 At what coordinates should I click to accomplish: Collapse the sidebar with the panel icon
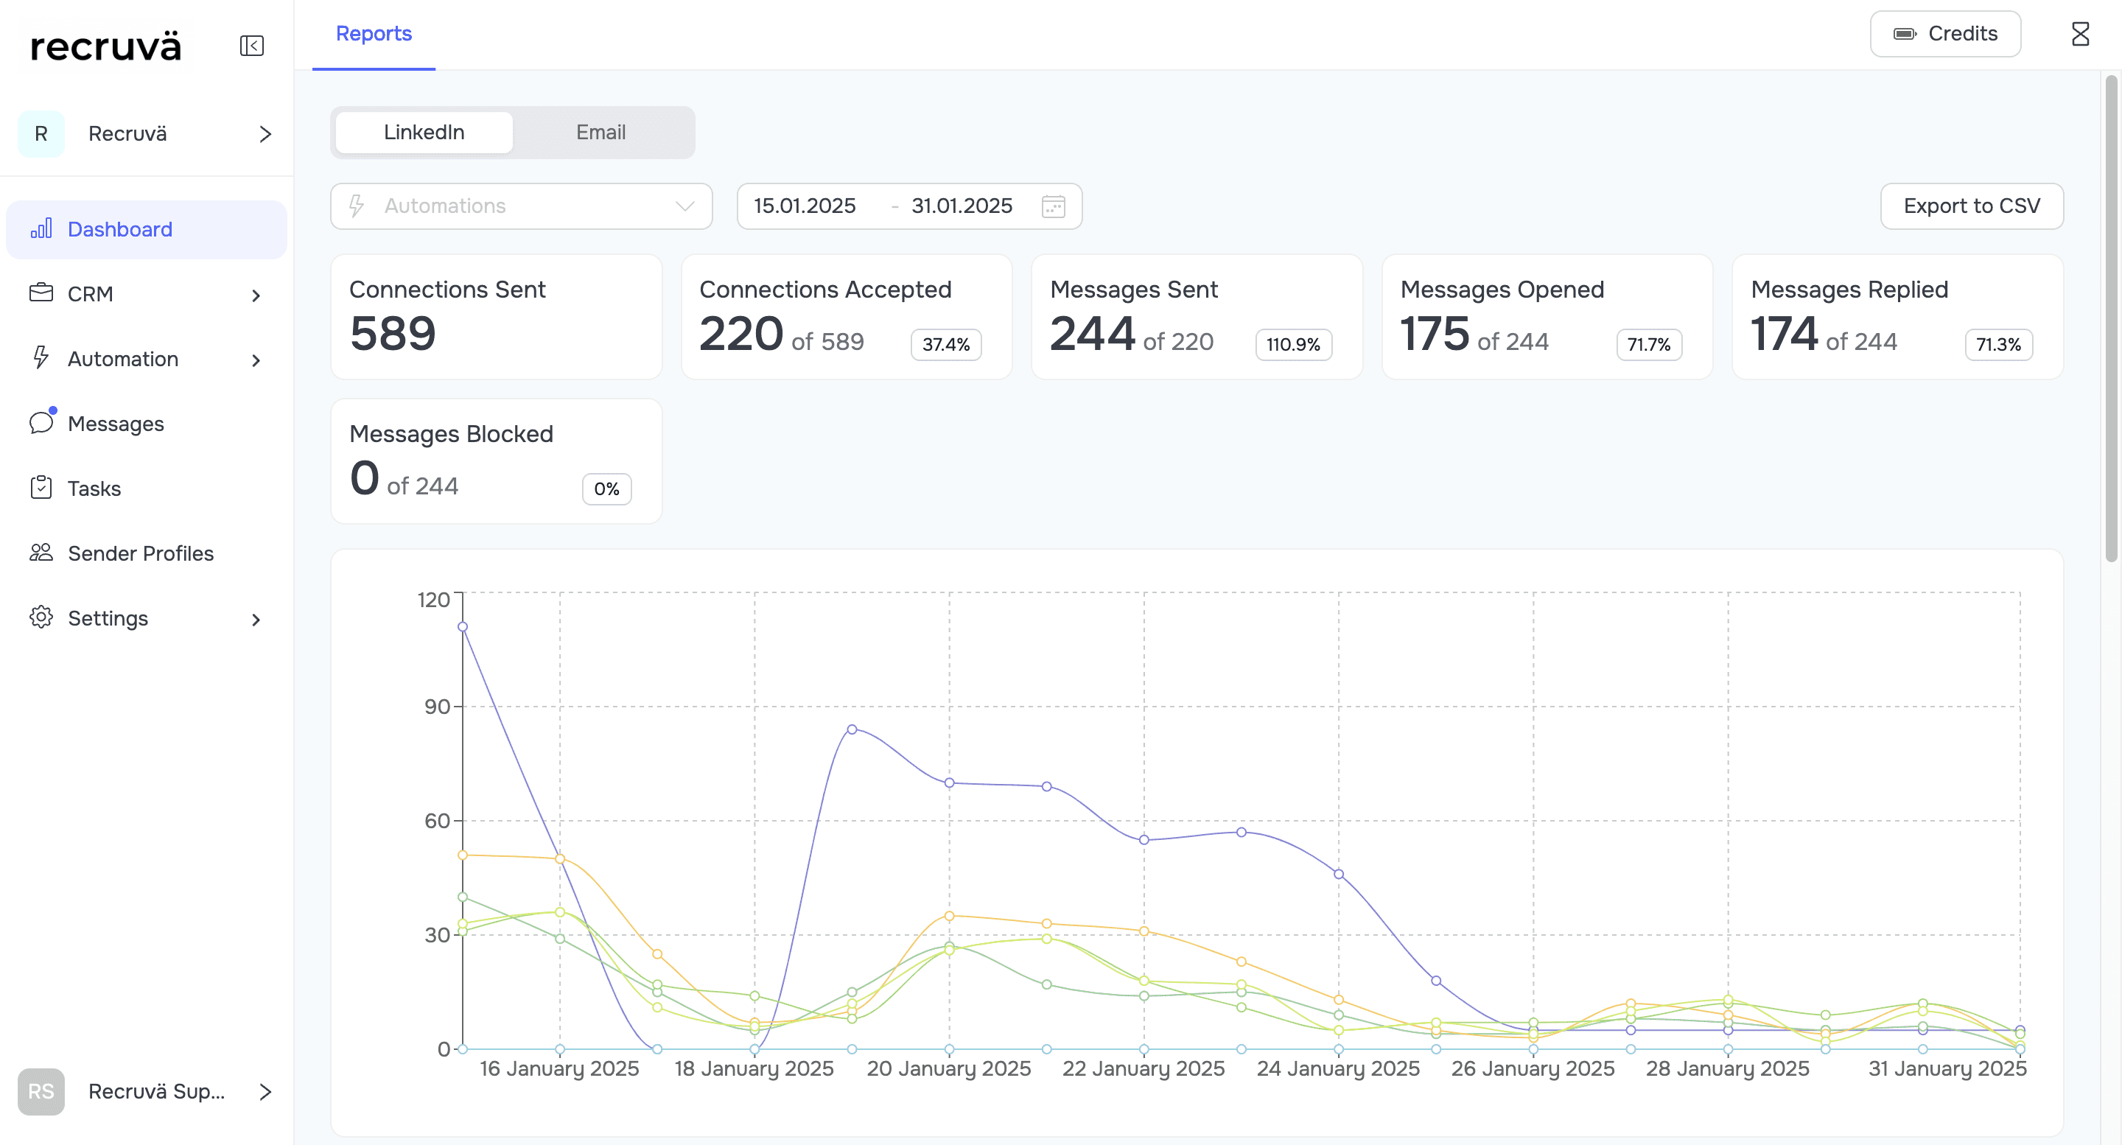[252, 45]
